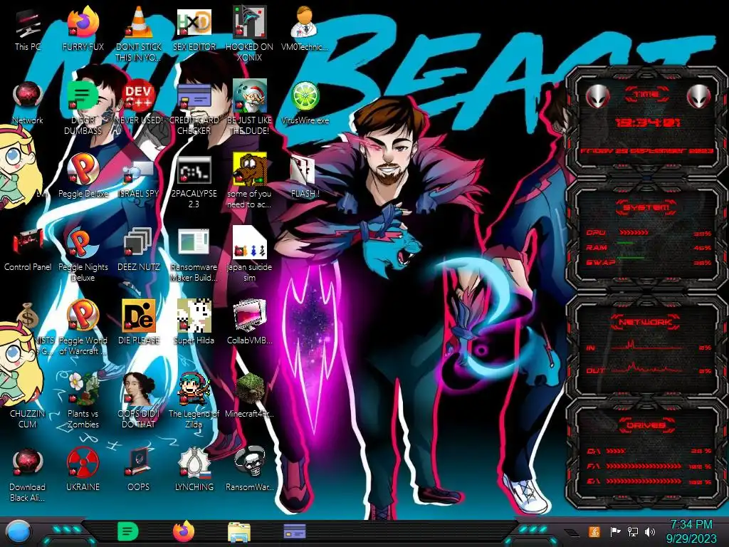Click the SWAP usage bar in System widget
Screen dimensions: 729x547
(631, 257)
